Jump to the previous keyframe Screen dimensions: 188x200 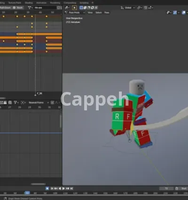pos(56,188)
